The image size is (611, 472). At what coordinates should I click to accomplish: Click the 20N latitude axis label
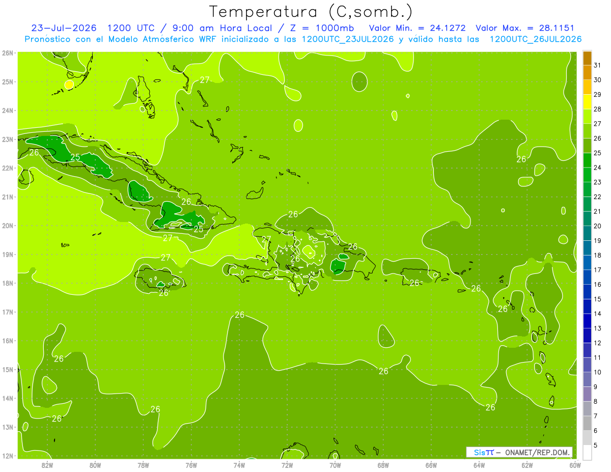(x=7, y=226)
